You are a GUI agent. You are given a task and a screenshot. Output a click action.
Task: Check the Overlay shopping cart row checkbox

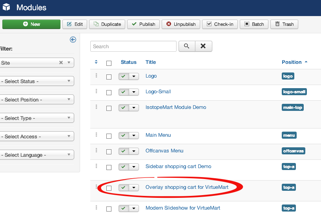(109, 188)
